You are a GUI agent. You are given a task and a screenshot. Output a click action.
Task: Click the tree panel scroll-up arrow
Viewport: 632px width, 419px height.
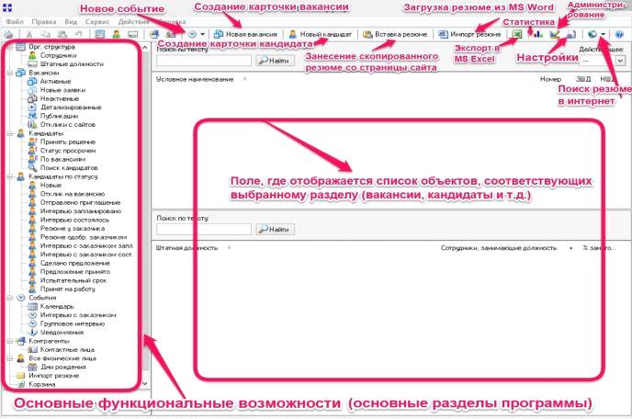pos(145,48)
